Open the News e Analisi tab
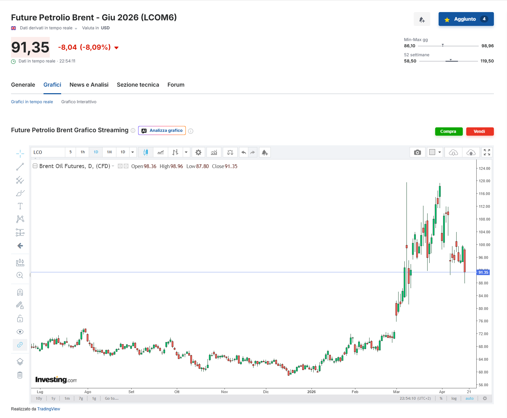 [x=89, y=85]
